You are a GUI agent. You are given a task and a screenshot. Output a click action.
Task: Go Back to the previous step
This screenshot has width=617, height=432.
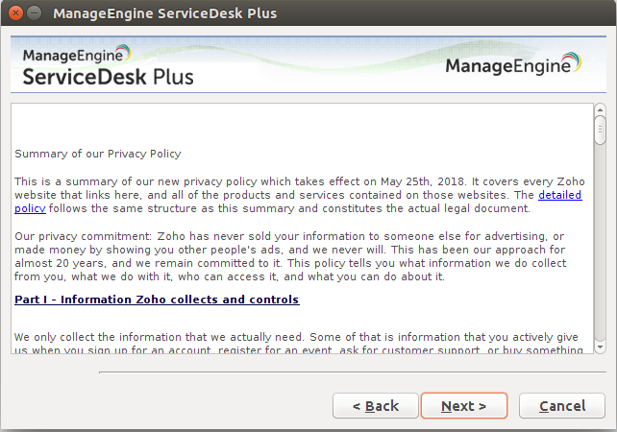click(375, 406)
